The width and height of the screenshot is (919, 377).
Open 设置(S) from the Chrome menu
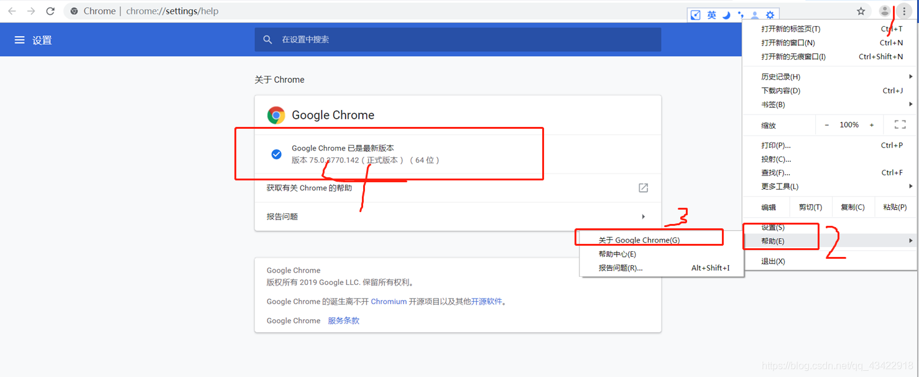(x=829, y=228)
